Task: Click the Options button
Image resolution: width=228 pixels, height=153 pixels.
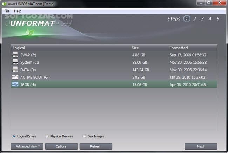Action: pos(61,146)
